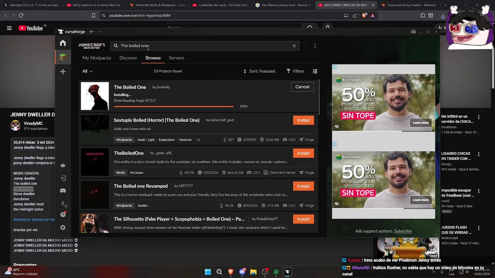Select the Minecraft grass block game icon

(x=63, y=57)
